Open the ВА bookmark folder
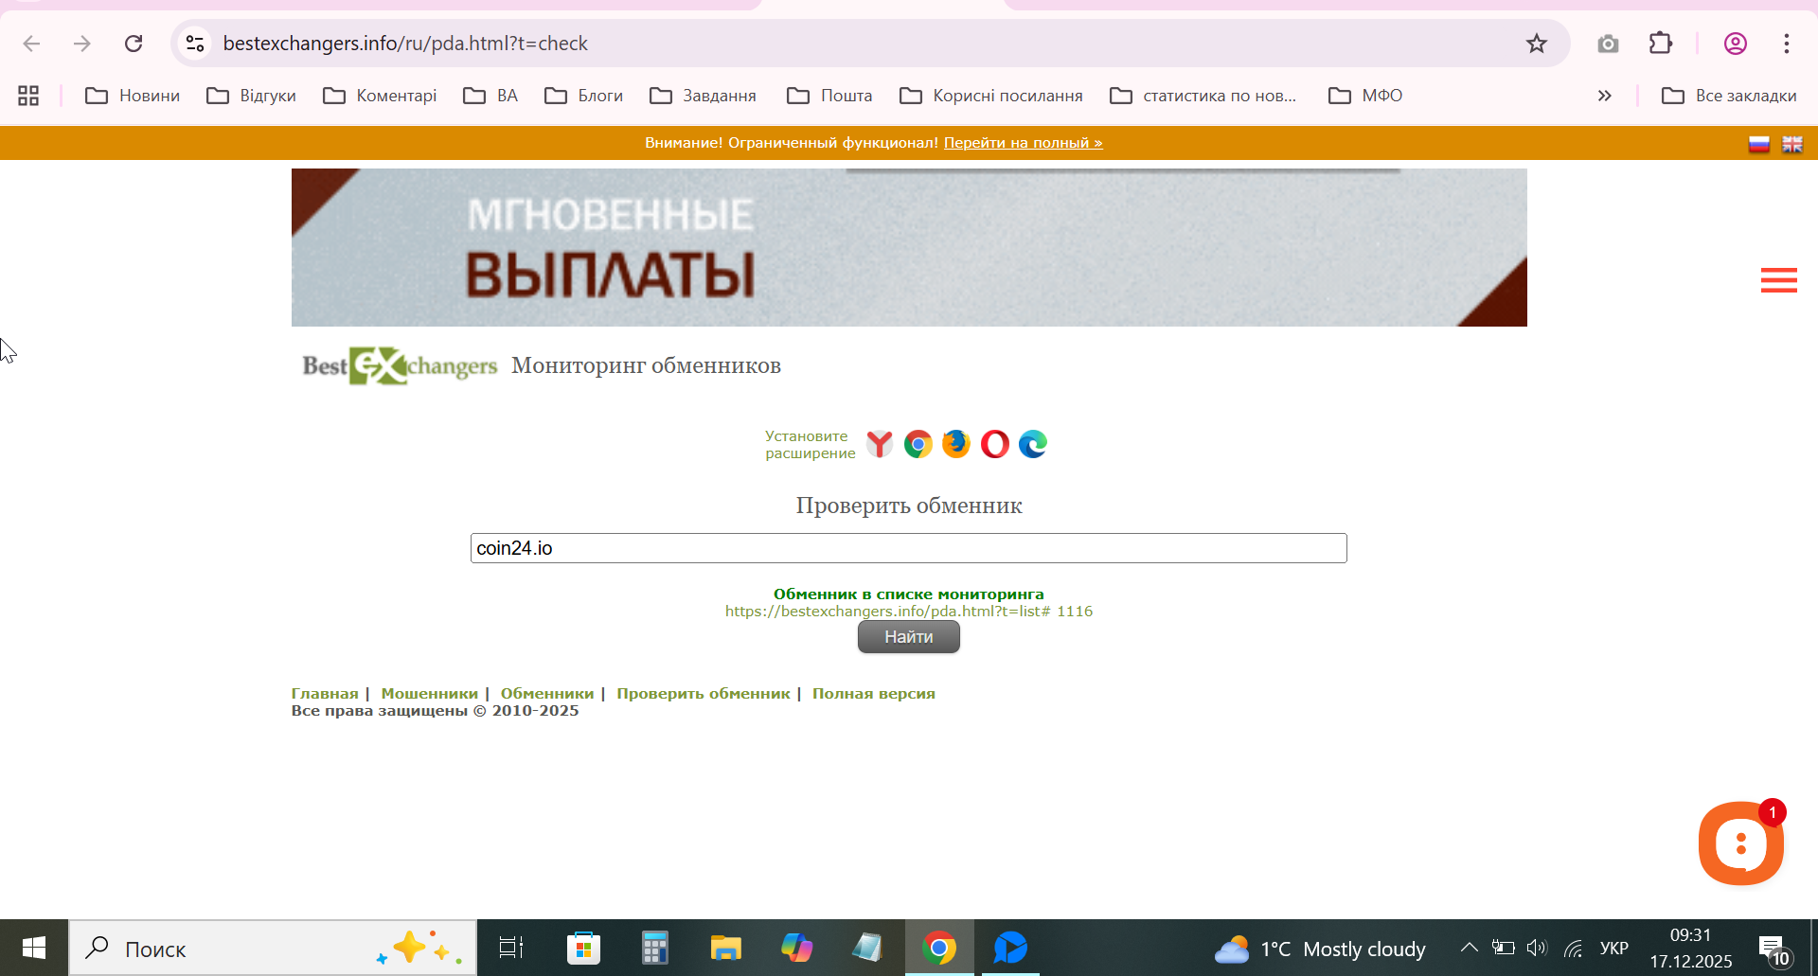The height and width of the screenshot is (976, 1818). [x=490, y=96]
